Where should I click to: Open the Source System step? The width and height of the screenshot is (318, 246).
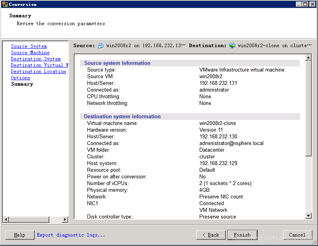(x=29, y=46)
